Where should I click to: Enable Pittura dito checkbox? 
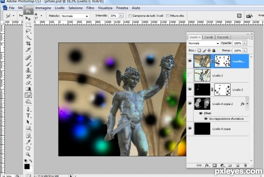(168, 16)
